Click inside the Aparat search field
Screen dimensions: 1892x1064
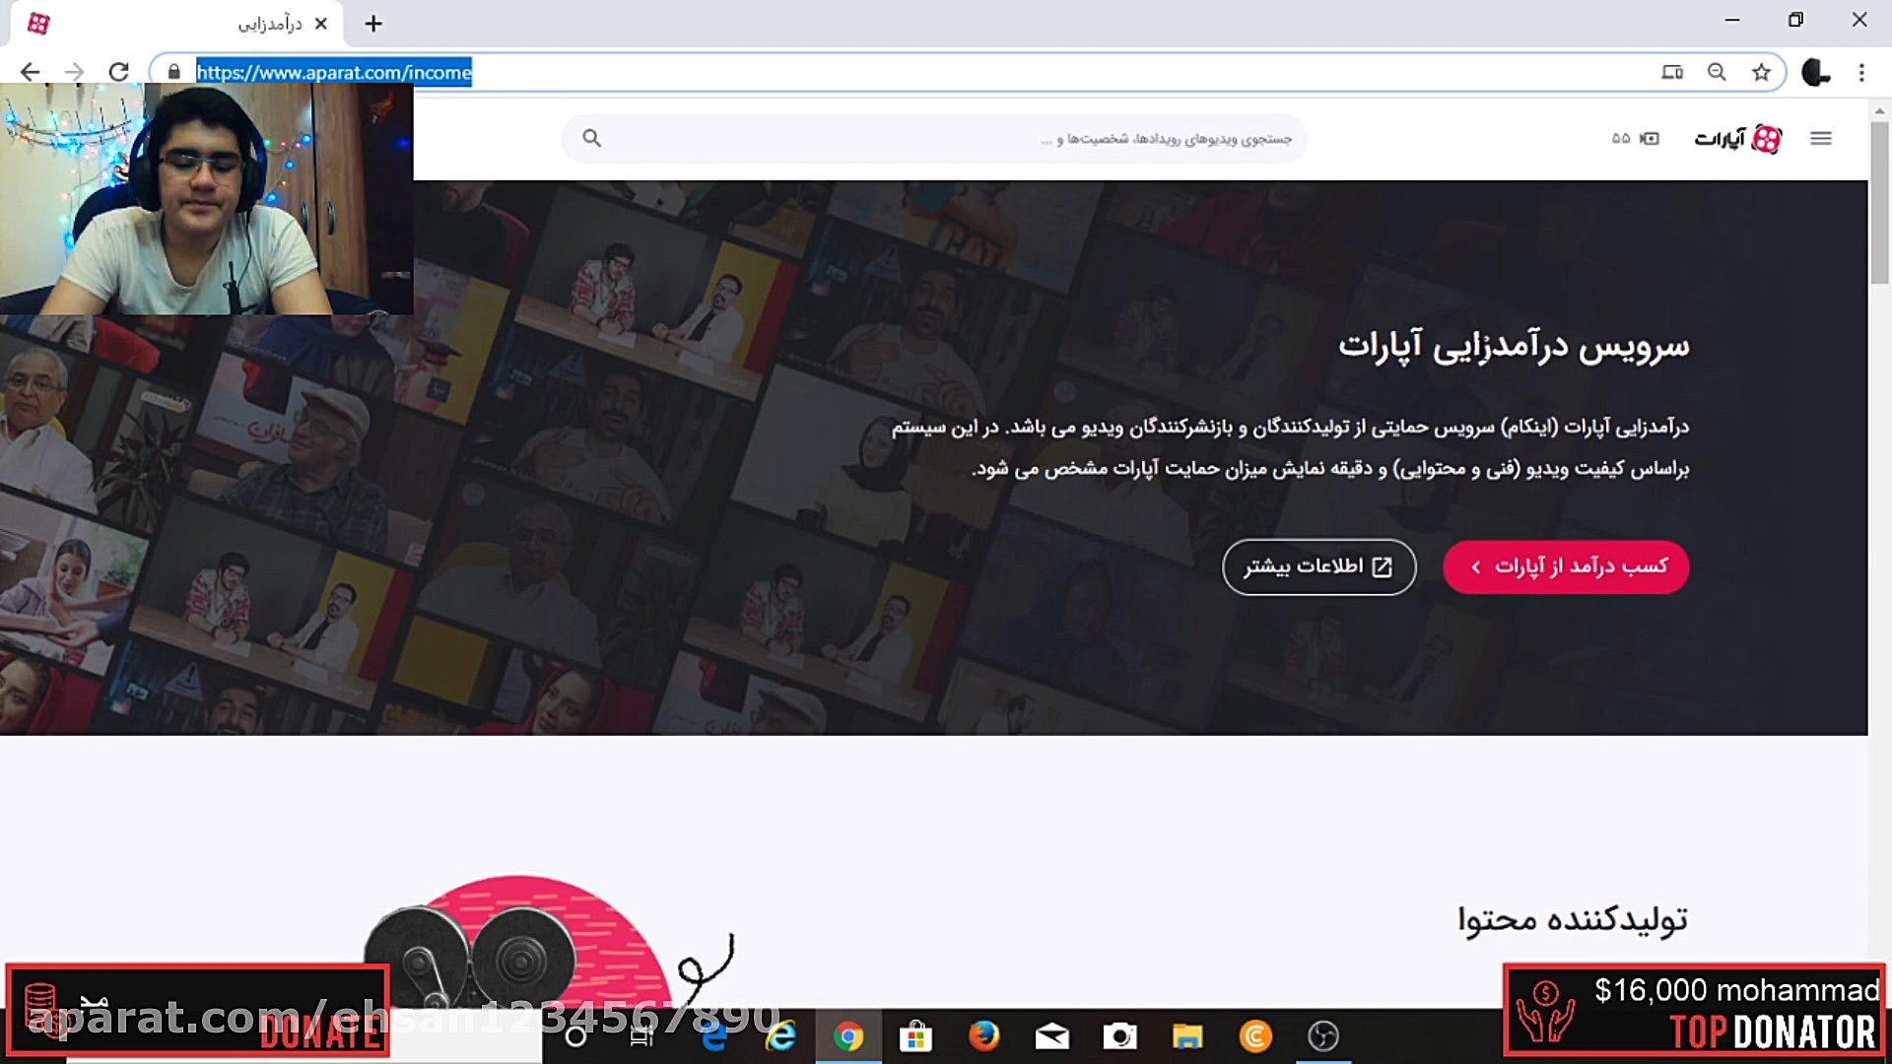coord(985,138)
